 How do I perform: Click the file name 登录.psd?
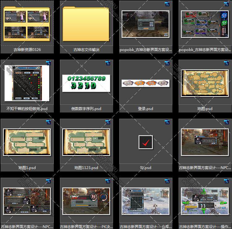click(x=146, y=109)
